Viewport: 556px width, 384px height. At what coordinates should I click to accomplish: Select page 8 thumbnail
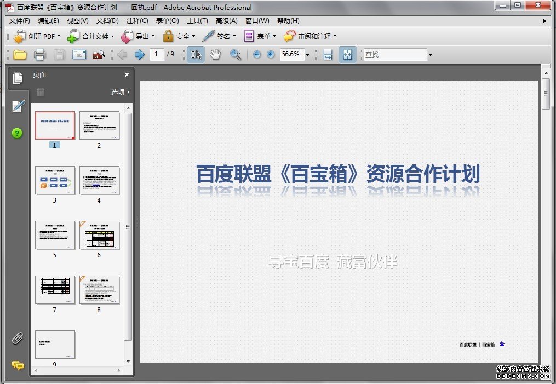click(x=99, y=290)
